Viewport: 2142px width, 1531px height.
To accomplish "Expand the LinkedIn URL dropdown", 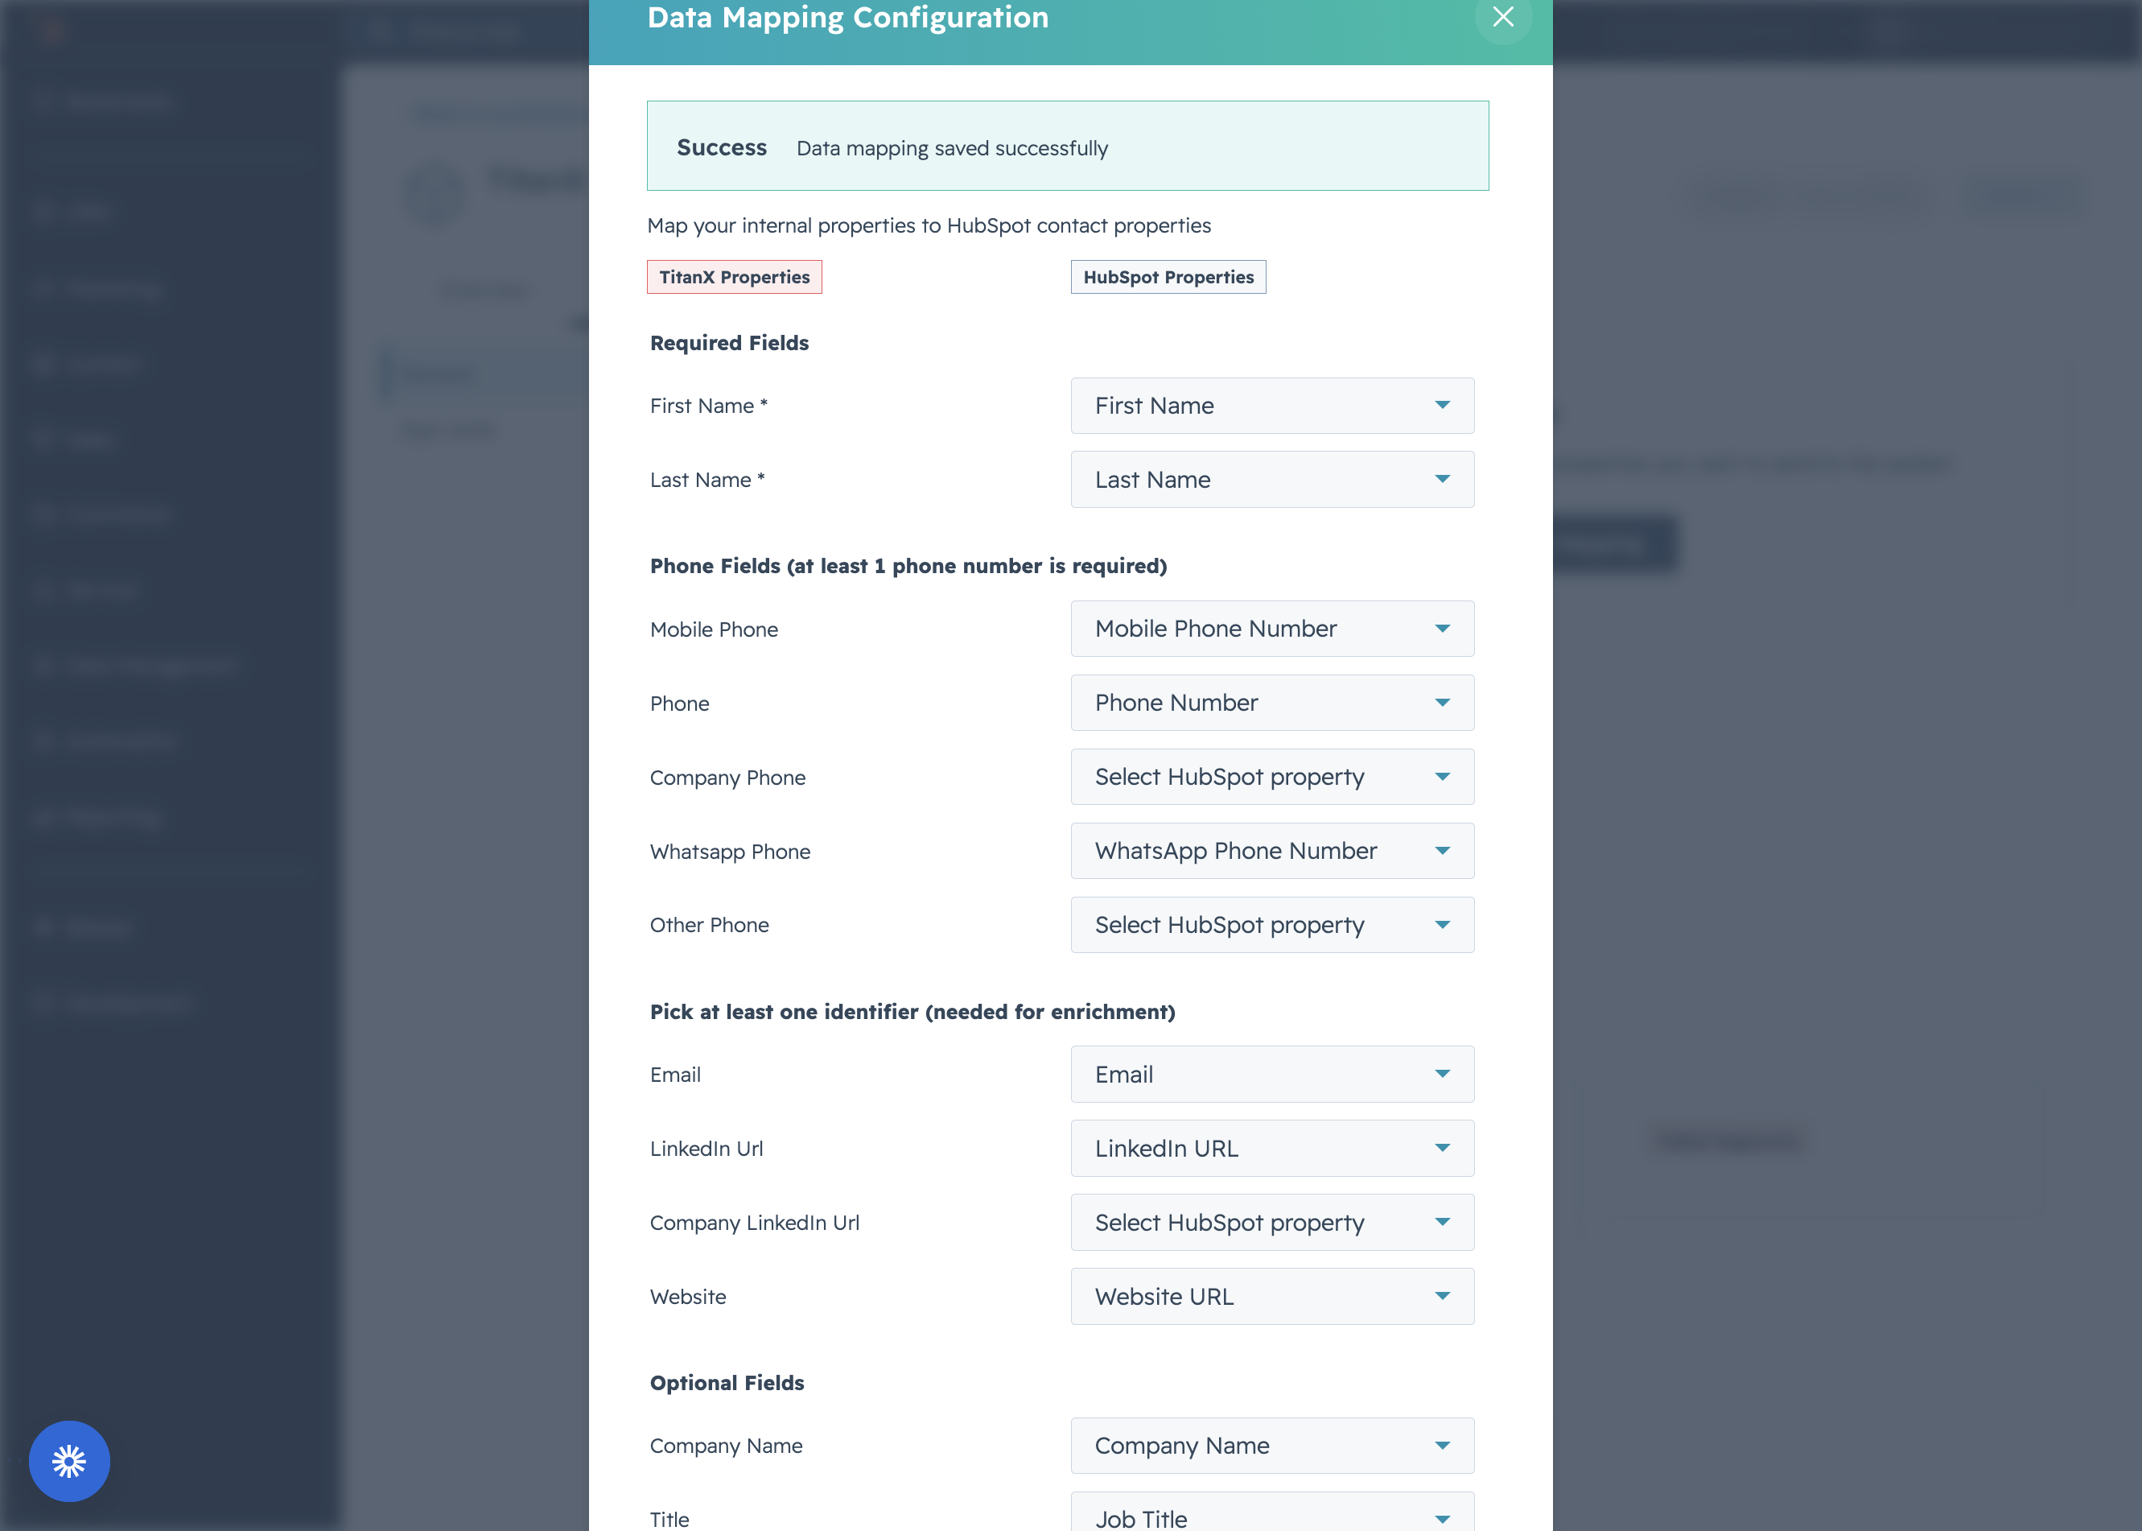I will coord(1272,1148).
